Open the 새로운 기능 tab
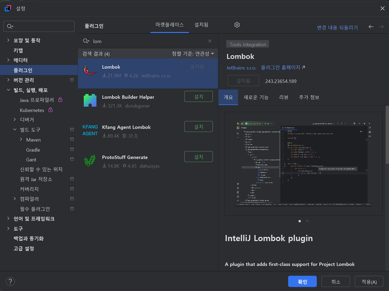This screenshot has height=291, width=389. coord(256,97)
